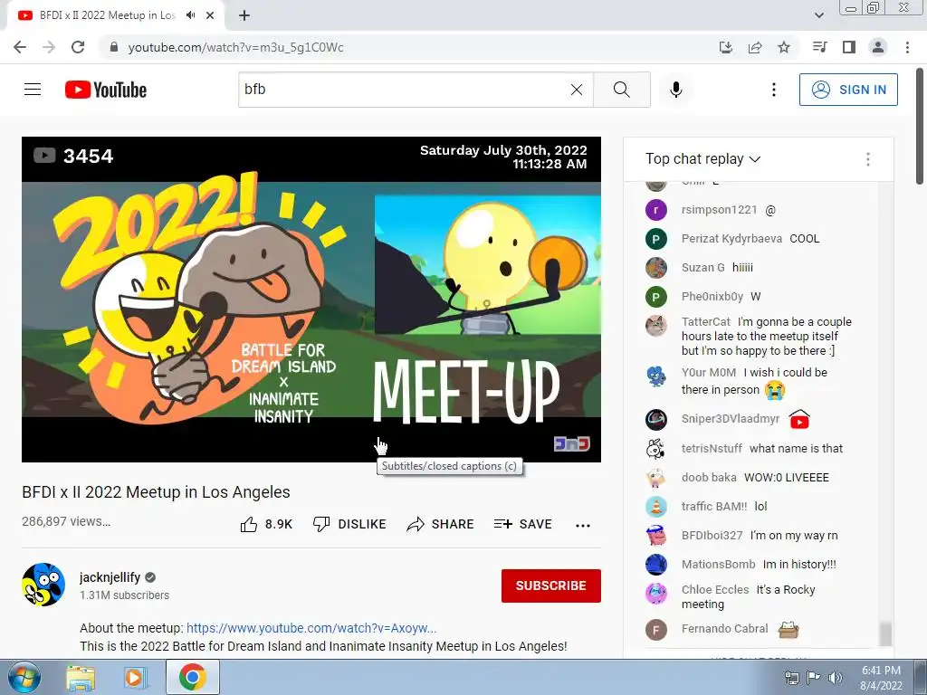Open File Explorer from the taskbar

pos(81,677)
